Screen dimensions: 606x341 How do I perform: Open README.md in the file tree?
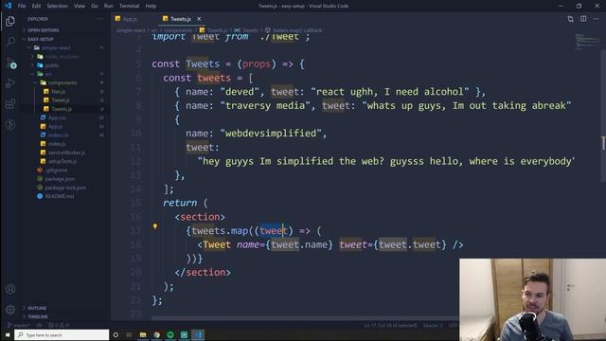click(x=59, y=196)
